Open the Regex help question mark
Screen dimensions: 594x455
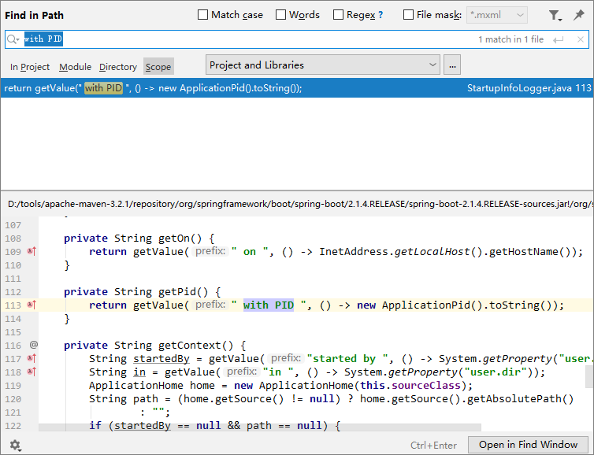click(x=381, y=15)
